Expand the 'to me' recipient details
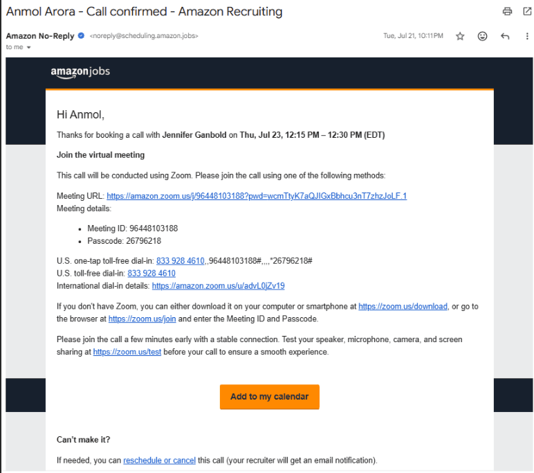 coord(28,47)
